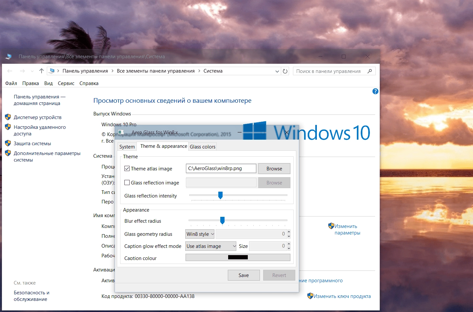The height and width of the screenshot is (312, 473).
Task: Click Все элементы панели управления breadcrumb
Action: pos(156,71)
